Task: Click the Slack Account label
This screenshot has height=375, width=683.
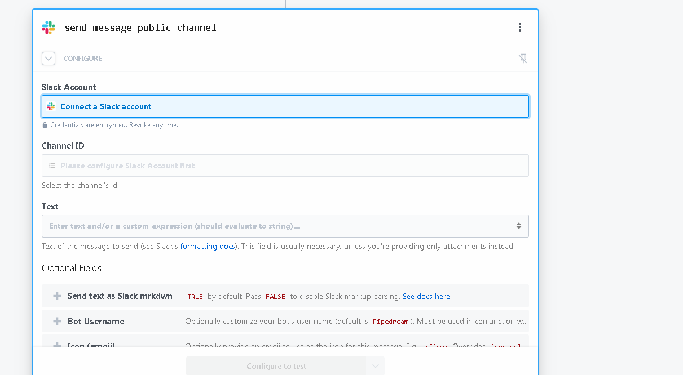Action: (69, 87)
